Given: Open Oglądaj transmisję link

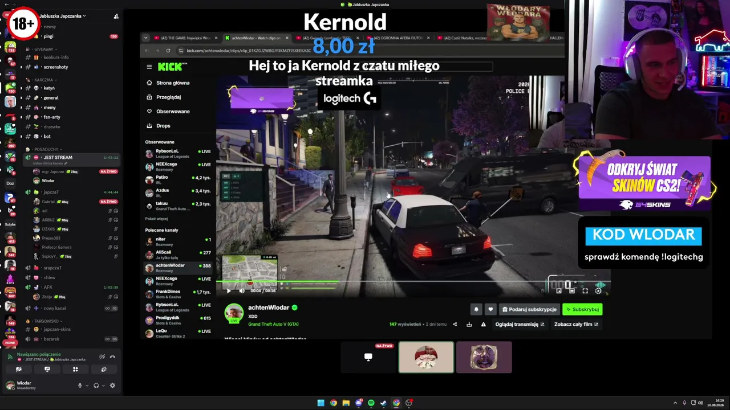Looking at the screenshot, I should (x=520, y=325).
